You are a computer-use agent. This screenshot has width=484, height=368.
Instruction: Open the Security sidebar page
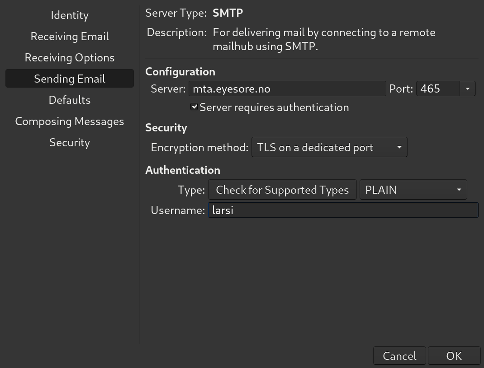pos(70,142)
